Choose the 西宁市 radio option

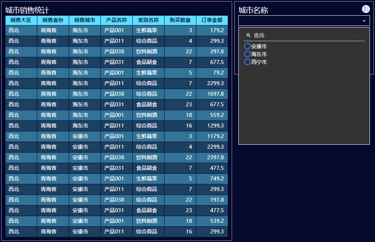pyautogui.click(x=247, y=62)
